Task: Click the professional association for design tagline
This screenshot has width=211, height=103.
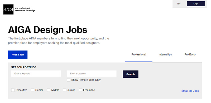Action: point(25,10)
